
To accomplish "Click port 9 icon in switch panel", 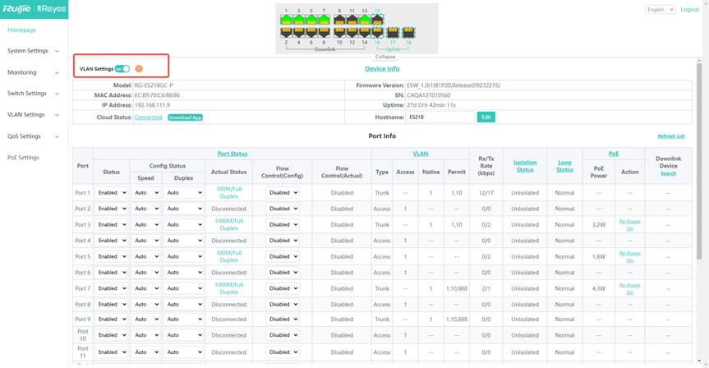I will tap(339, 20).
